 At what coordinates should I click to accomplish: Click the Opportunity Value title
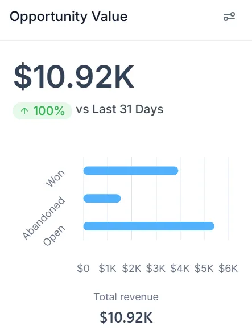[x=69, y=17]
